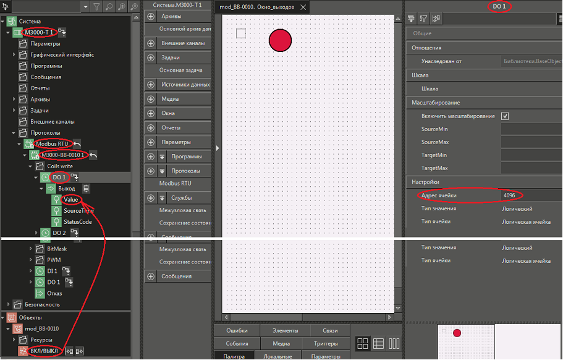
Task: Click the plus icon next to Архивы
Action: [151, 17]
